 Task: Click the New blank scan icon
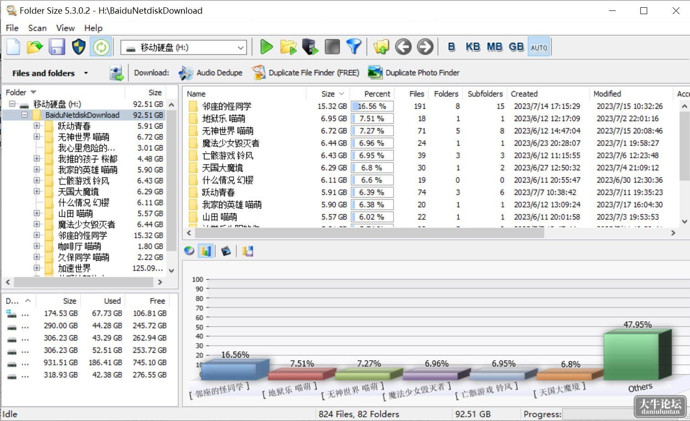click(13, 47)
